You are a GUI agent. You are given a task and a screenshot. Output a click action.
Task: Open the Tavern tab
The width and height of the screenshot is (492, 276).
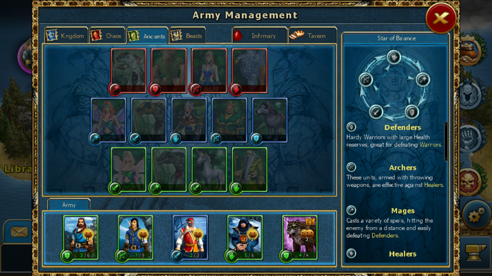pyautogui.click(x=313, y=36)
